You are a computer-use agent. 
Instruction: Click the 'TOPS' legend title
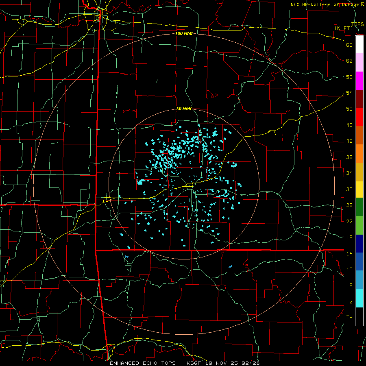357,24
